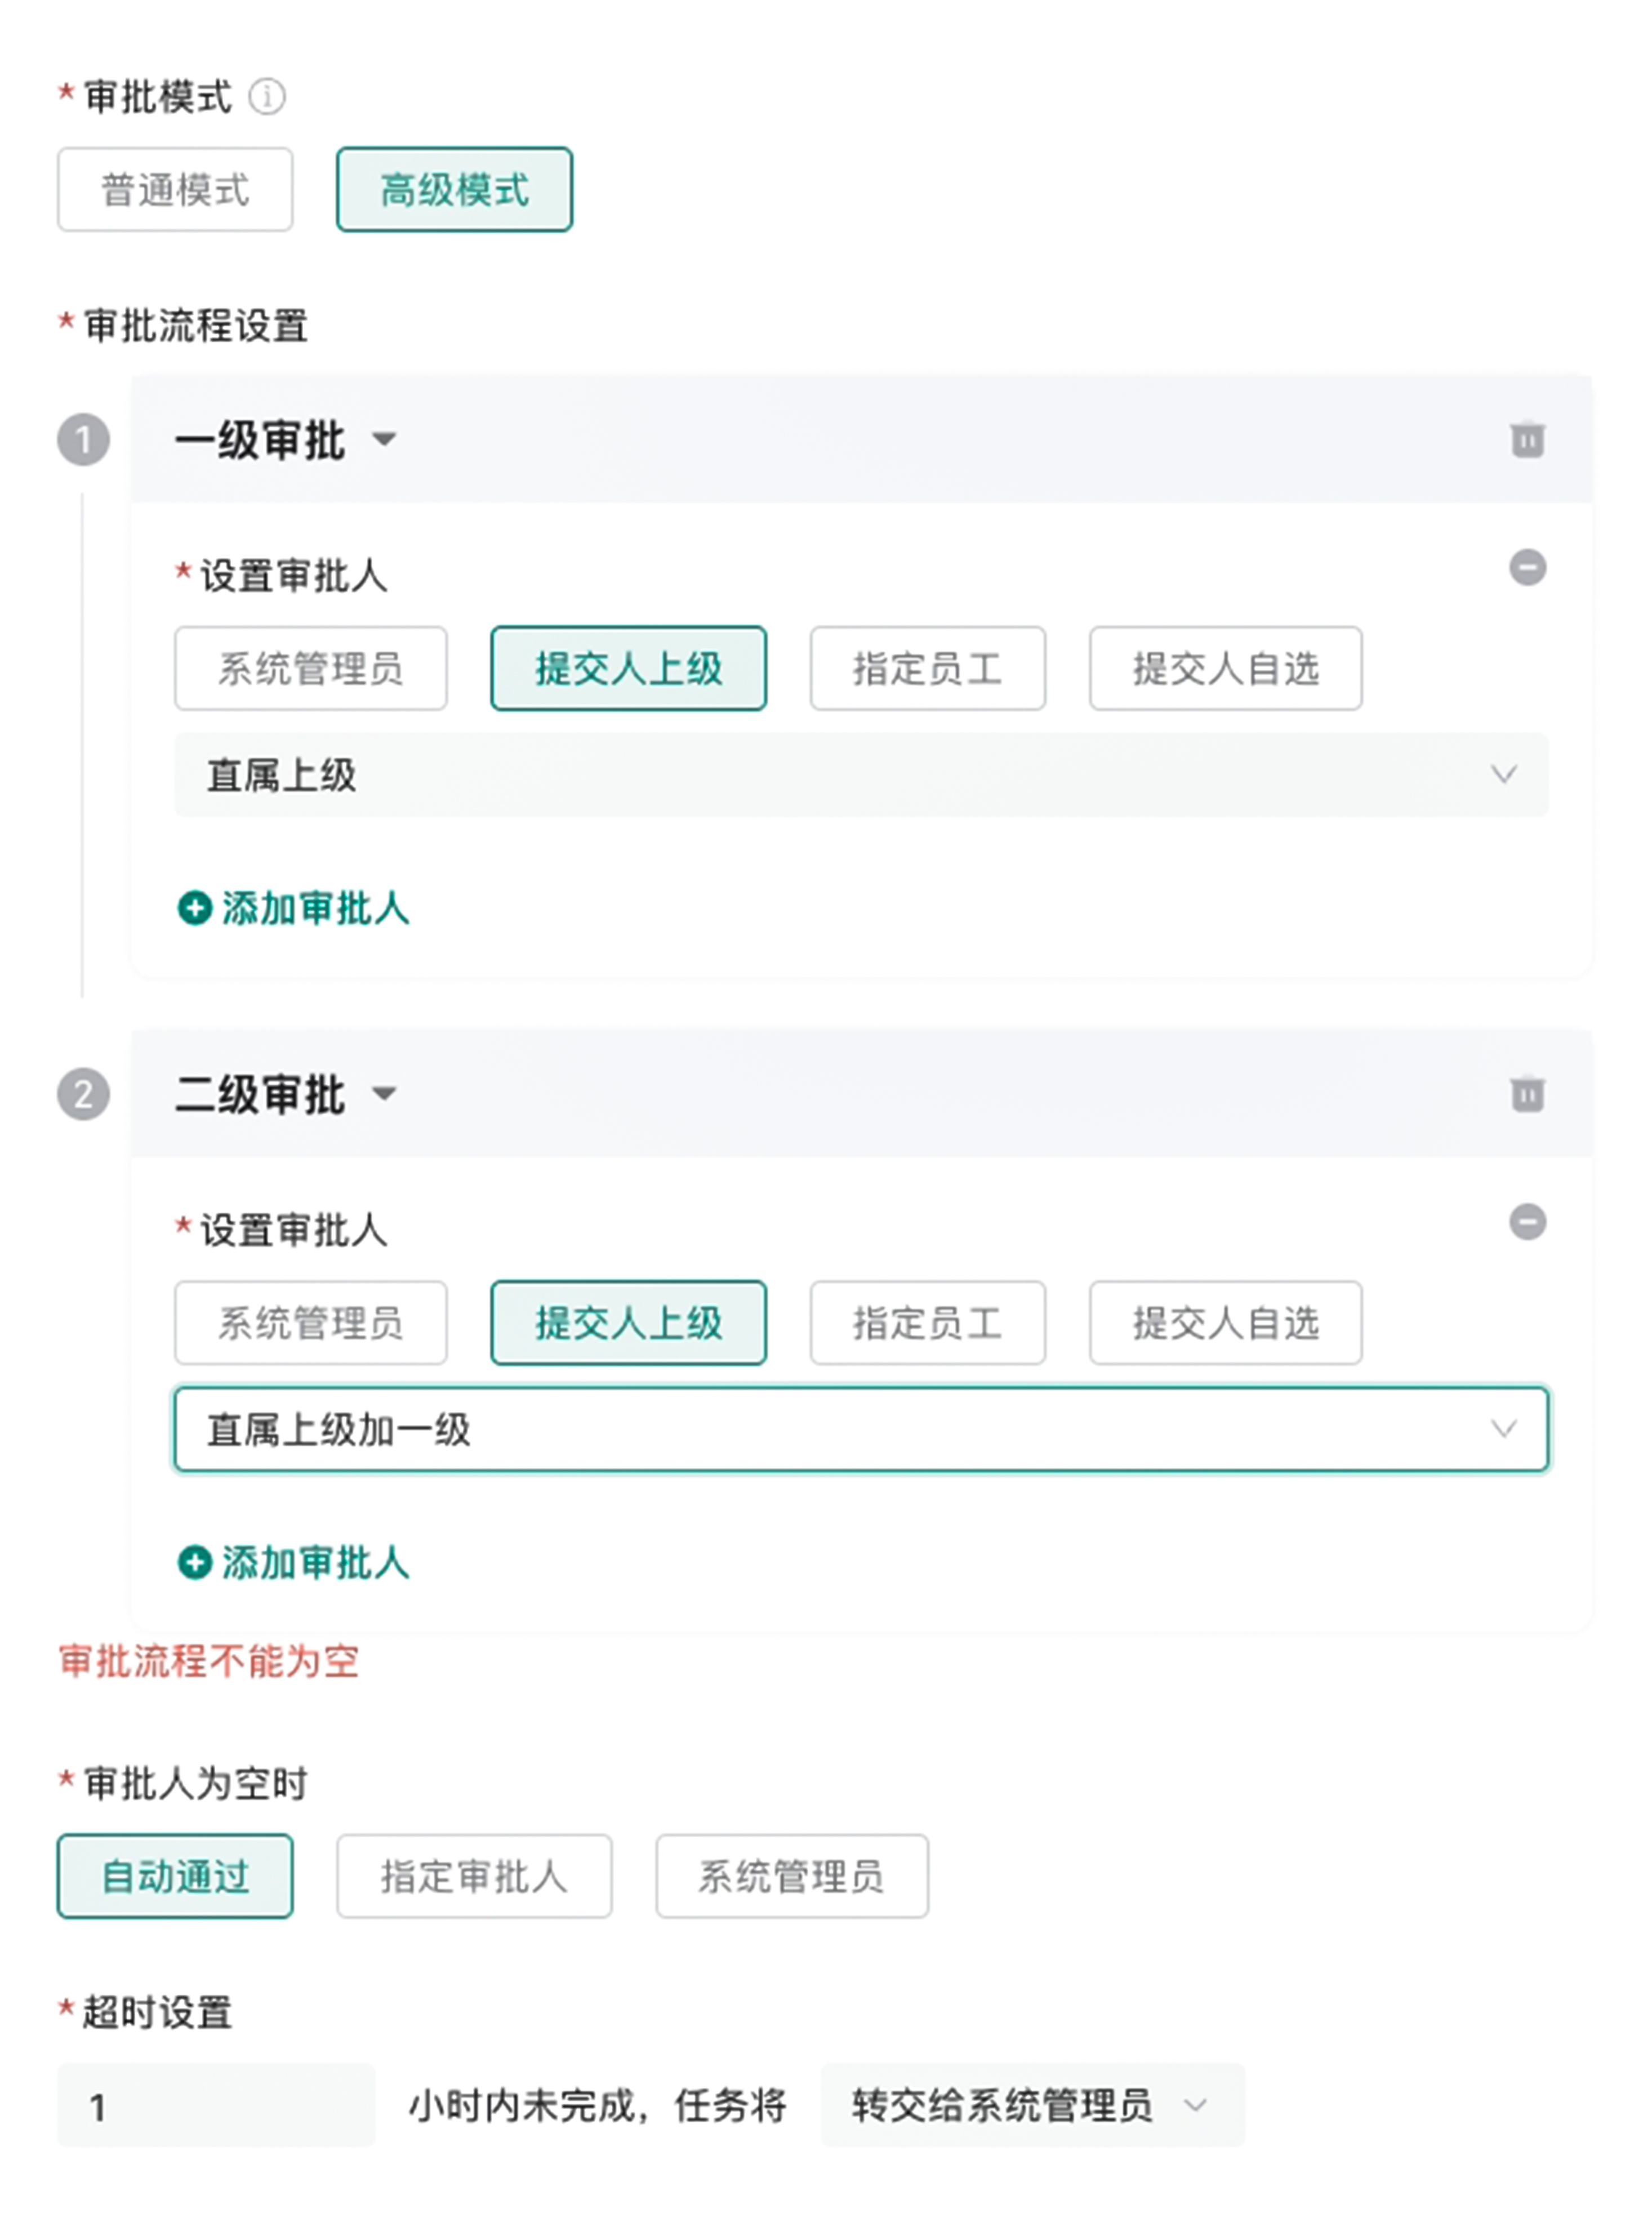Remove approver in 二级审批 via minus icon
The height and width of the screenshot is (2218, 1652).
[1526, 1221]
